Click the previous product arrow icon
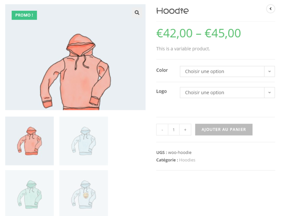 click(271, 8)
